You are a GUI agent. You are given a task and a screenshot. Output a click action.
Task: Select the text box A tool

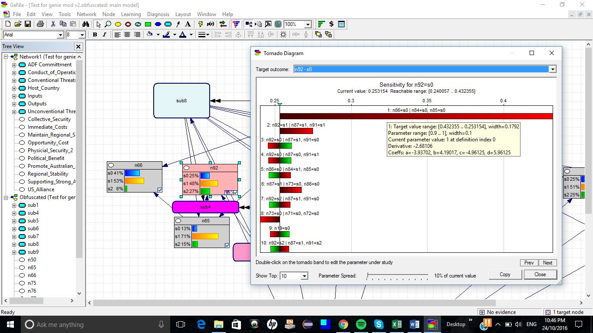[x=188, y=24]
